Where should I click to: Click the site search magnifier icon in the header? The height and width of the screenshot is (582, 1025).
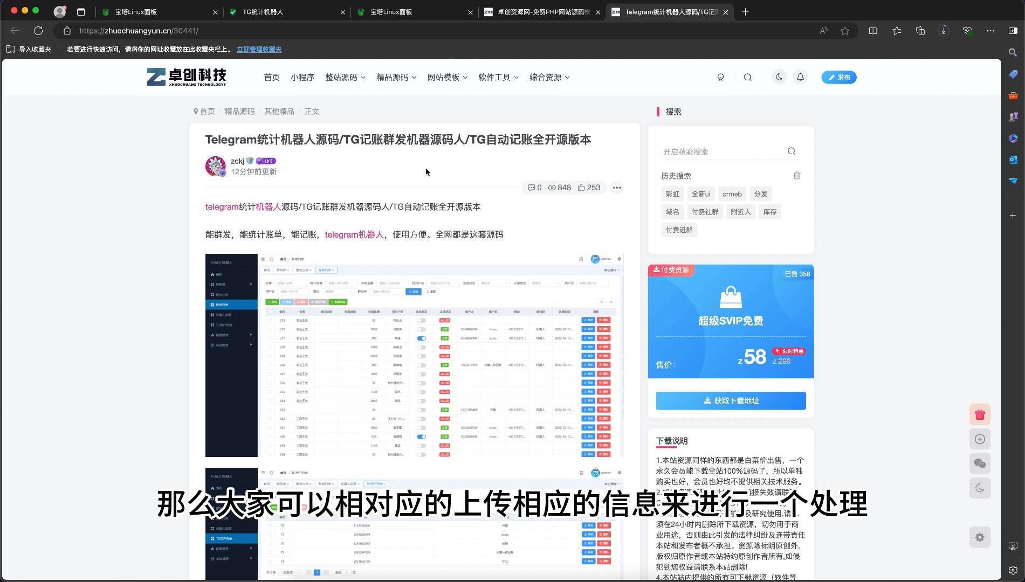click(x=747, y=77)
